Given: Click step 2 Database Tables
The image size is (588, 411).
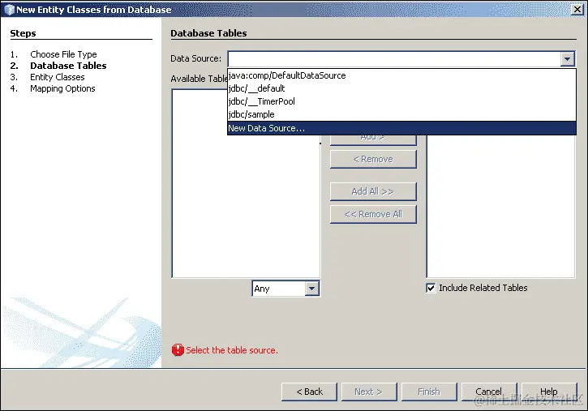Looking at the screenshot, I should pos(68,66).
